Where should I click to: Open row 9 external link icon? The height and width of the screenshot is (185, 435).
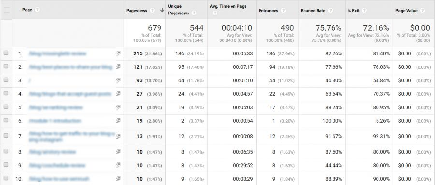pos(118,165)
